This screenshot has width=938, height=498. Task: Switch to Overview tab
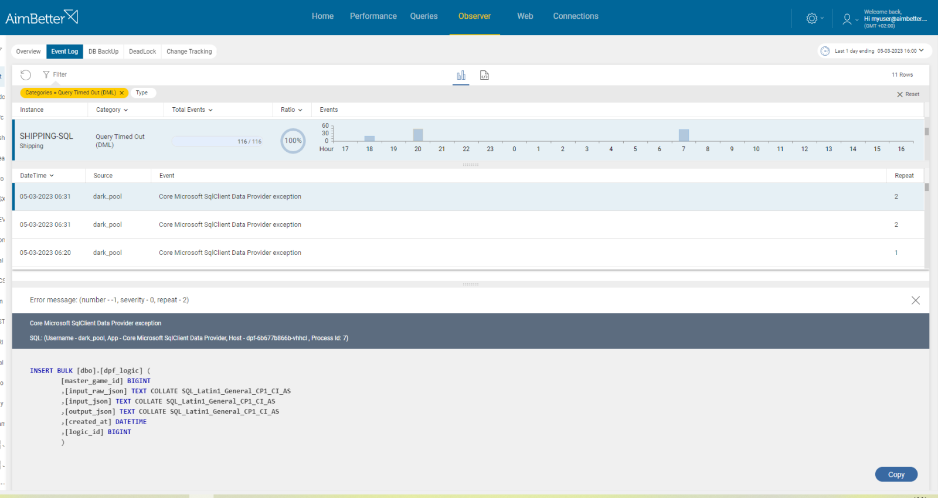click(28, 52)
